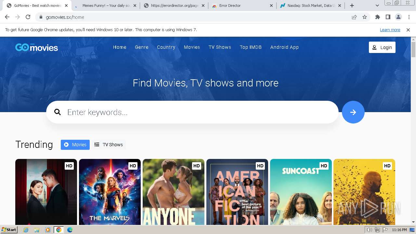This screenshot has width=416, height=234.
Task: Click the Learn more link
Action: (390, 30)
